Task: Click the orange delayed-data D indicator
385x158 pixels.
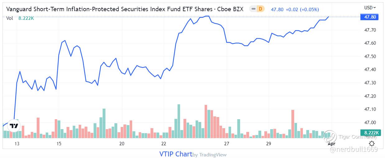Action: [x=260, y=9]
